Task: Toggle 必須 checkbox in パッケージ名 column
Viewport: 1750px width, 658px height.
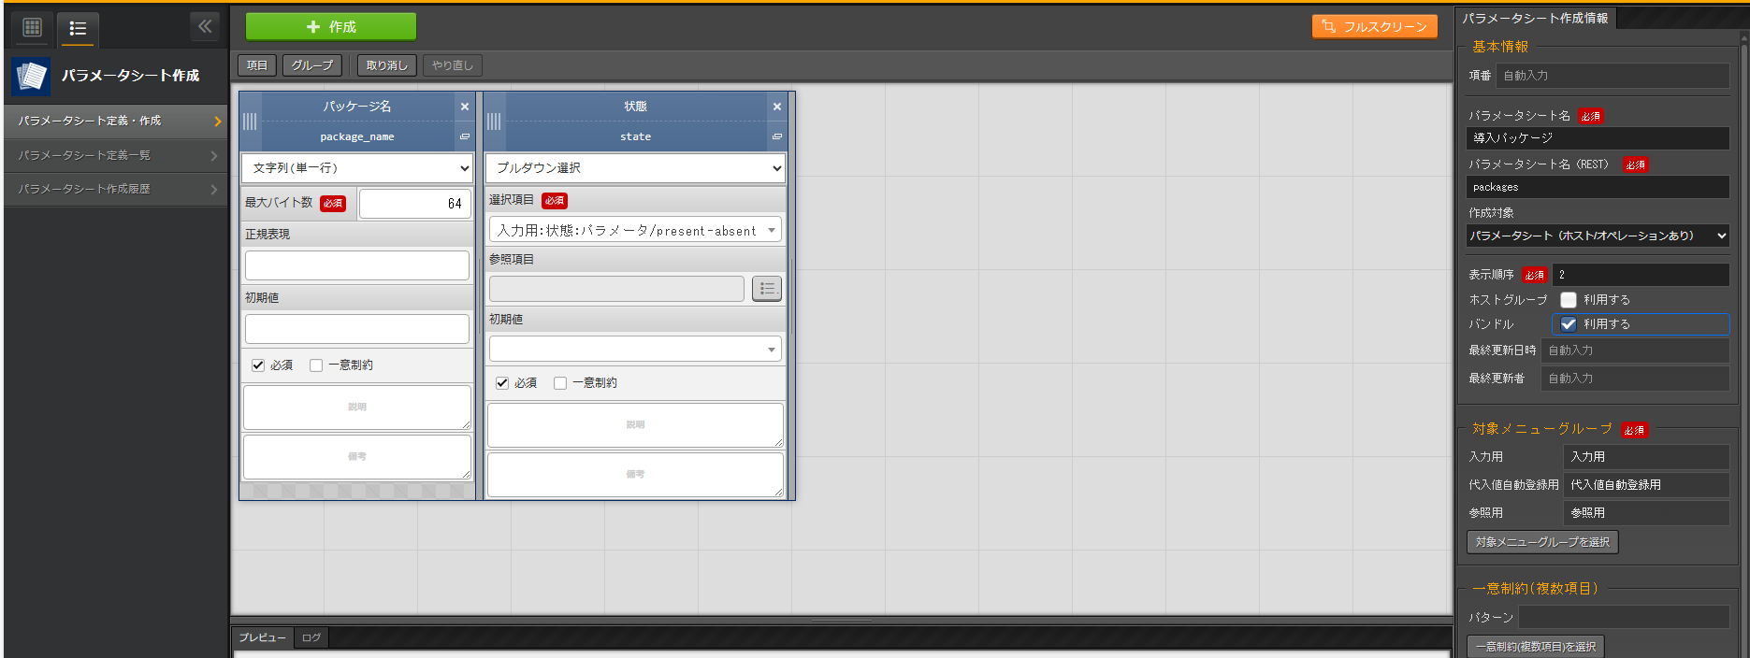Action: pos(258,365)
